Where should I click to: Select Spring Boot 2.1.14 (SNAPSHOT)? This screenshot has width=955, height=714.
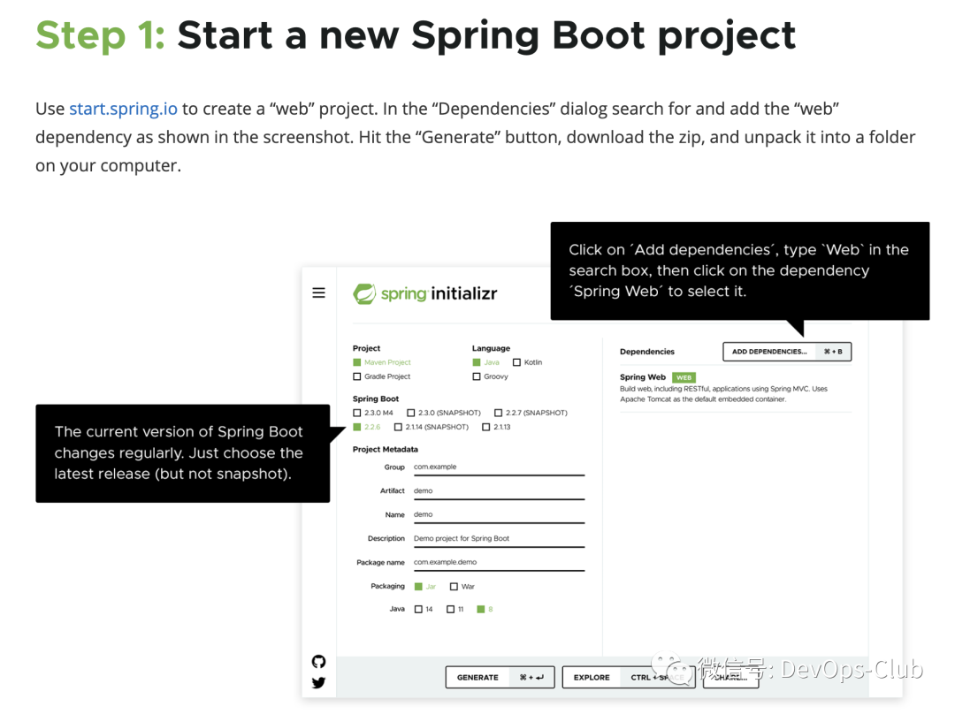click(432, 428)
